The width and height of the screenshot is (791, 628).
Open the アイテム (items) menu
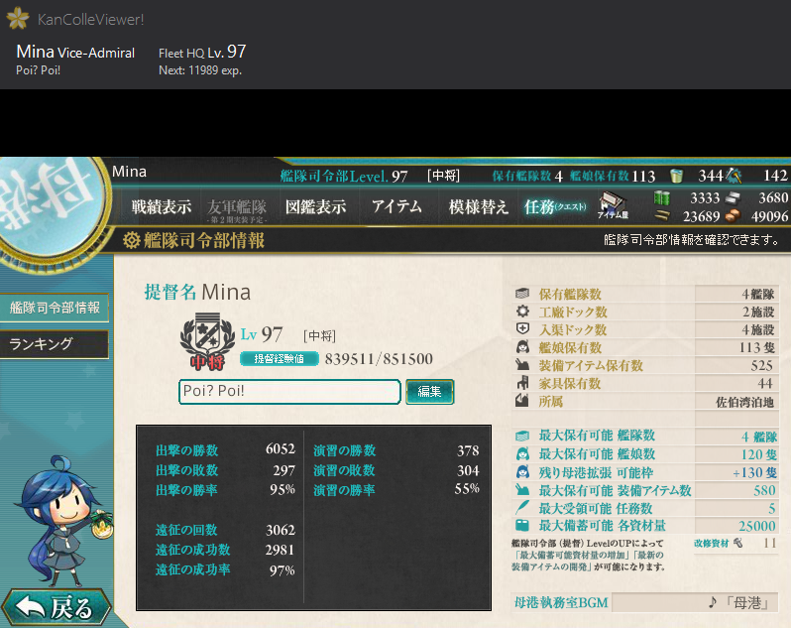tap(396, 206)
